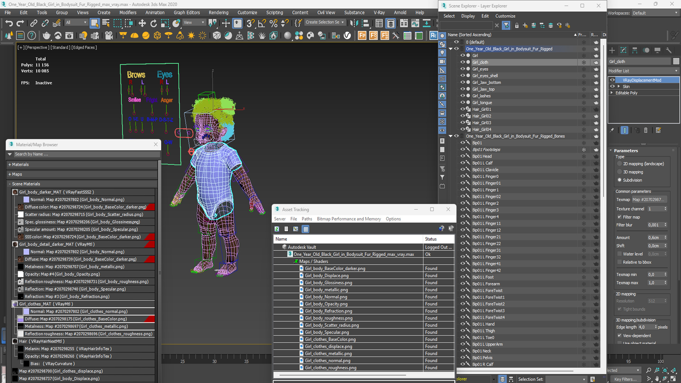Viewport: 681px width, 383px height.
Task: Toggle VRayDisplacementMod modifier eye icon
Action: (613, 80)
